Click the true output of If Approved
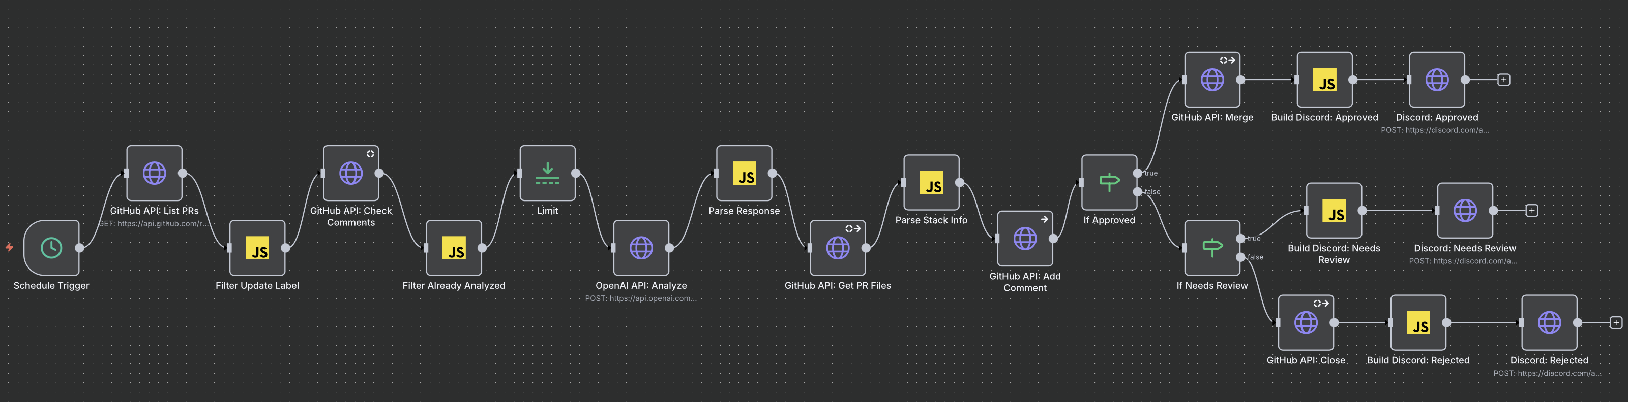1628x402 pixels. click(x=1138, y=173)
